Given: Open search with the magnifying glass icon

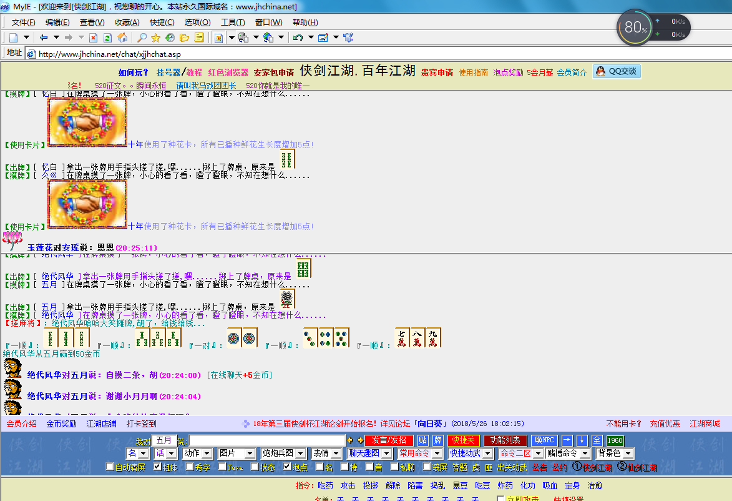Looking at the screenshot, I should (142, 37).
